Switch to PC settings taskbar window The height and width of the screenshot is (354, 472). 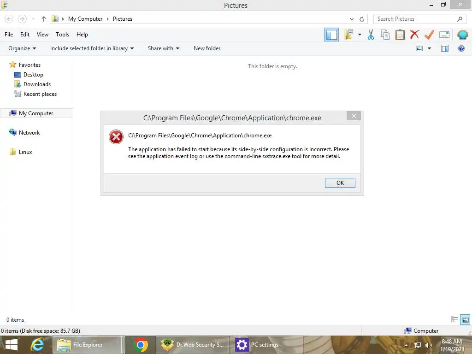click(x=267, y=345)
